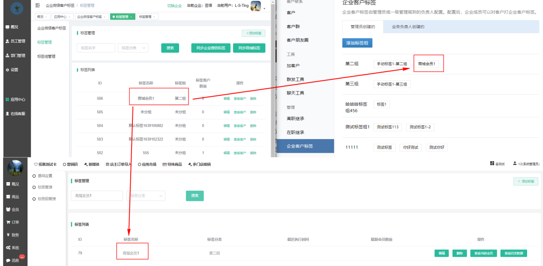Open 客户朋友圈 in the sidebar
The width and height of the screenshot is (543, 266).
coord(297,40)
